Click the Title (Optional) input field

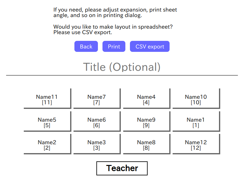(x=122, y=67)
